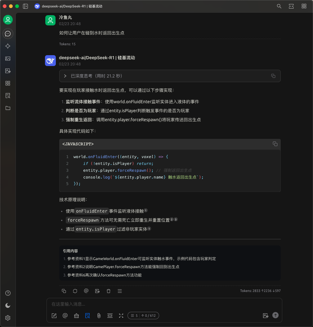Attach a file using the paperclip icon
This screenshot has width=313, height=327.
99,316
